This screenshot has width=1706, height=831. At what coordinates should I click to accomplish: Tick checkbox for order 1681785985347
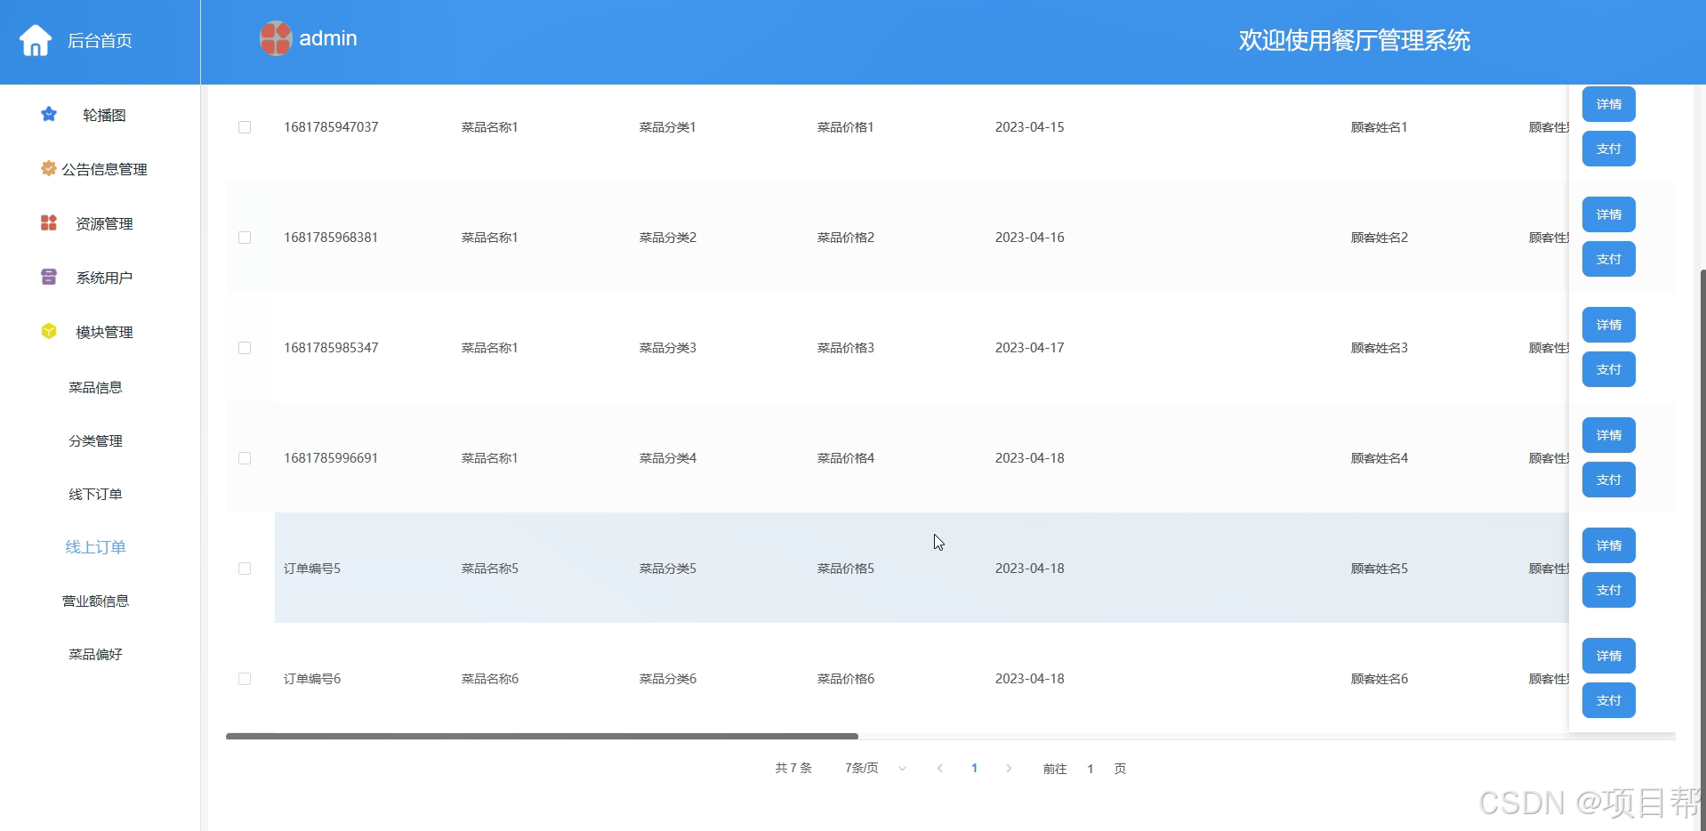(245, 348)
